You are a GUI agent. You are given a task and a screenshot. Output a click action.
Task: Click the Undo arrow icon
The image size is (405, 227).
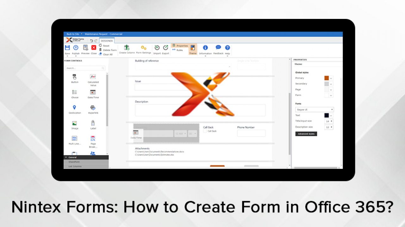pos(91,41)
